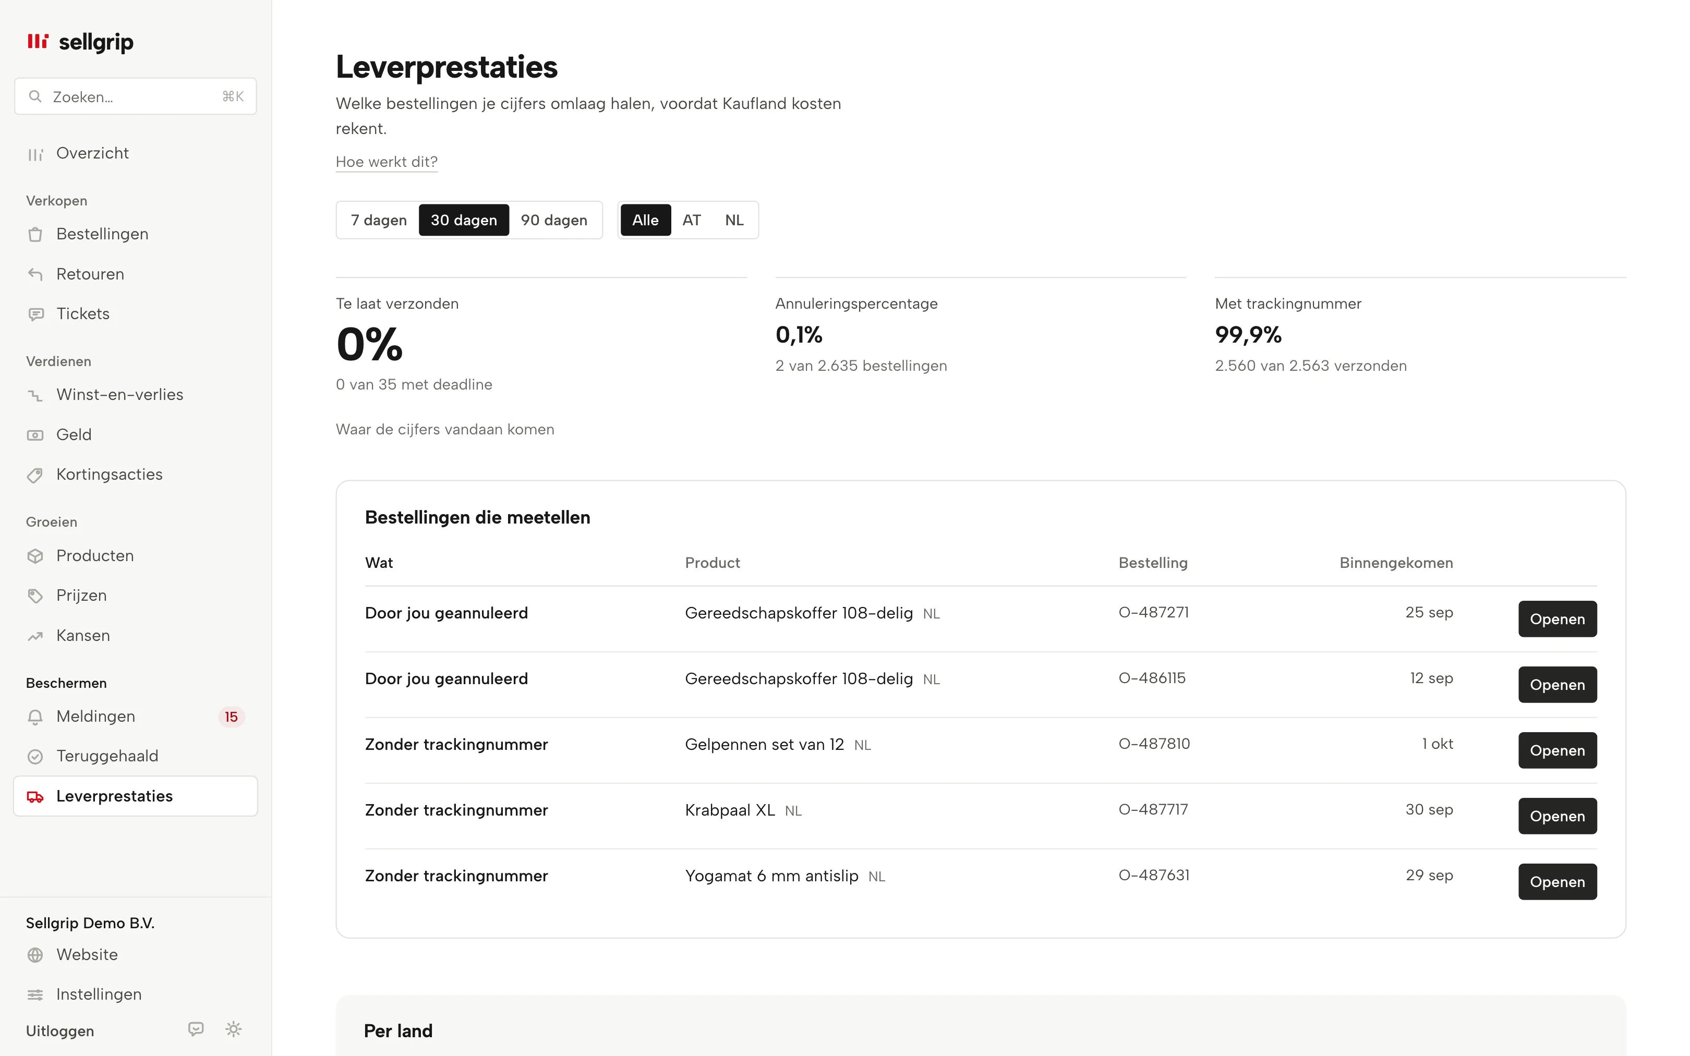Click the 'Binnengekomen' column header

click(1395, 563)
